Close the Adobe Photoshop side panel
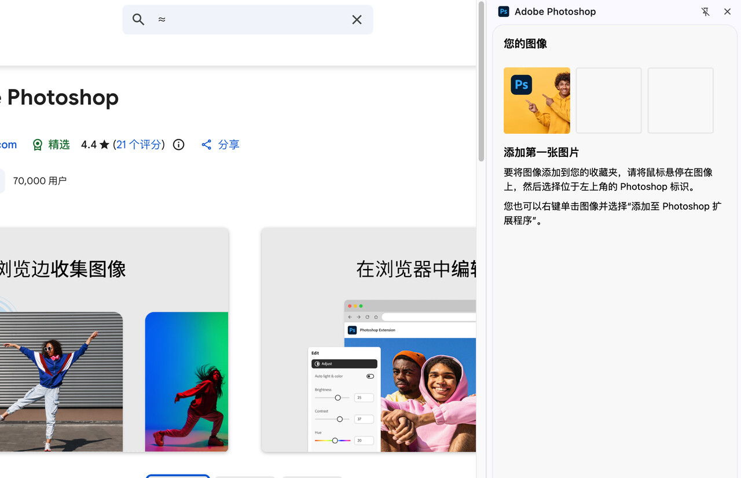The width and height of the screenshot is (741, 478). [727, 12]
